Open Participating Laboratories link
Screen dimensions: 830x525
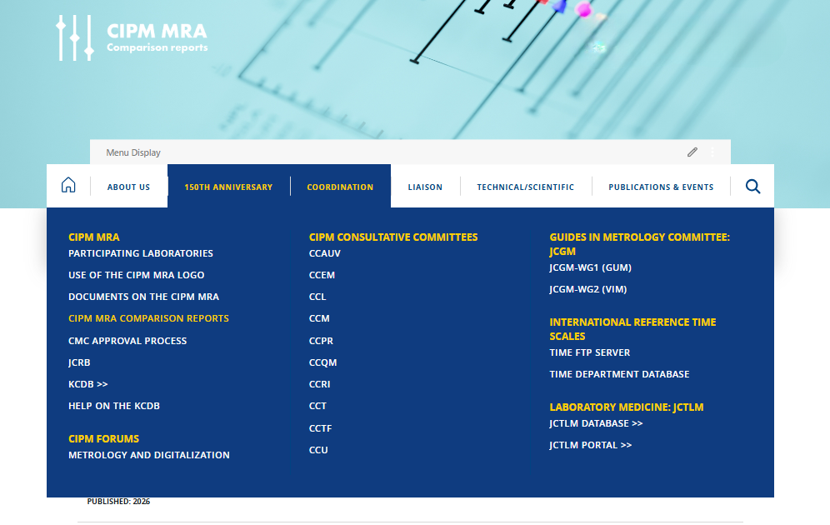click(x=141, y=253)
